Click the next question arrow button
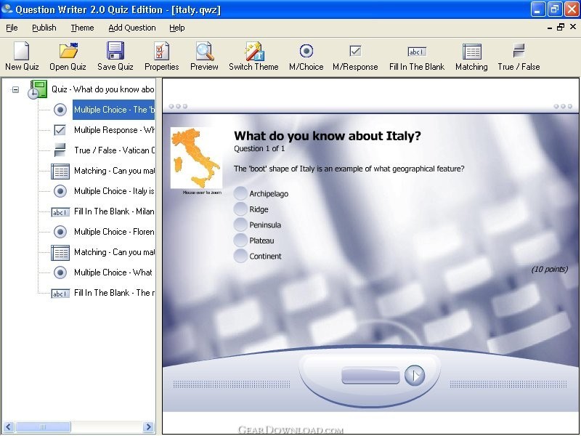Image resolution: width=581 pixels, height=436 pixels. (414, 376)
